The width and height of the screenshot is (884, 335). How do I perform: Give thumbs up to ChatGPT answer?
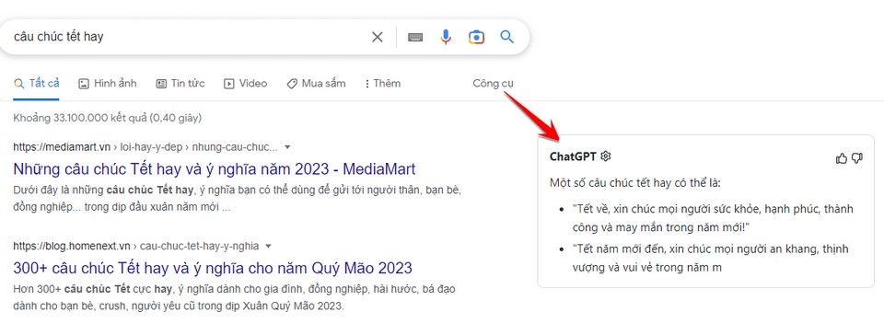pyautogui.click(x=841, y=158)
